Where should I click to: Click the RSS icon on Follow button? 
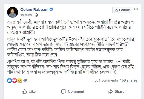(x=116, y=10)
